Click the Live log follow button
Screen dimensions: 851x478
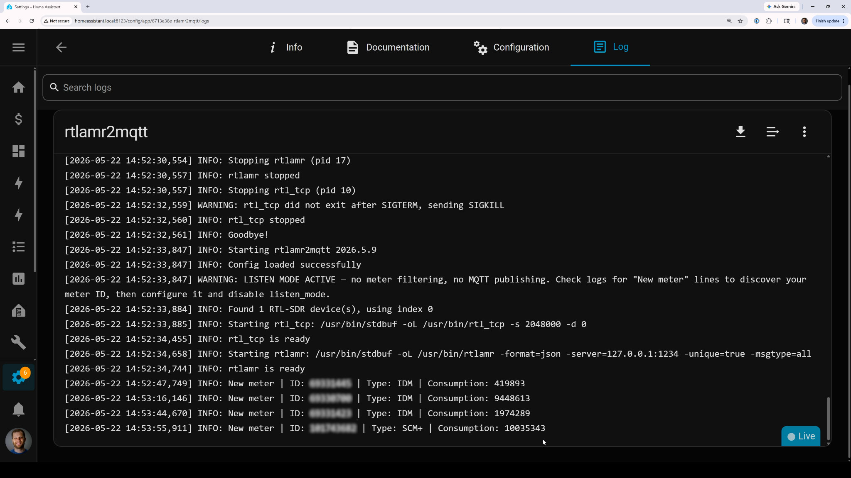[x=801, y=436]
